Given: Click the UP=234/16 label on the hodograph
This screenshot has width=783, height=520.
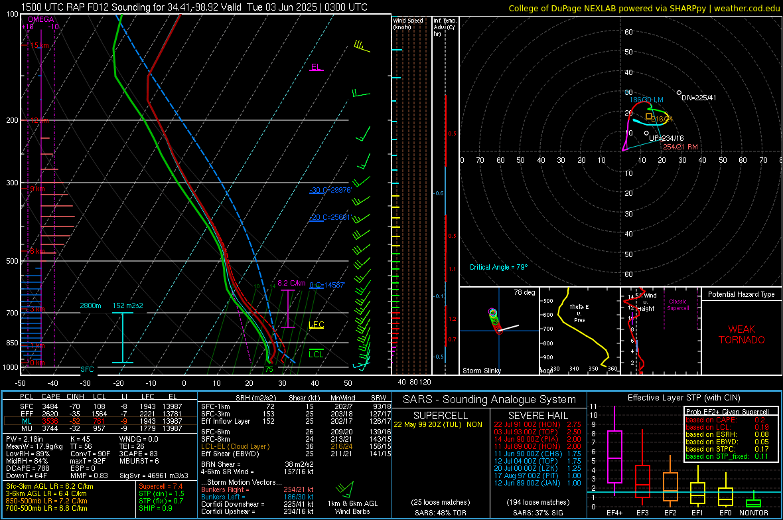Looking at the screenshot, I should pos(666,138).
